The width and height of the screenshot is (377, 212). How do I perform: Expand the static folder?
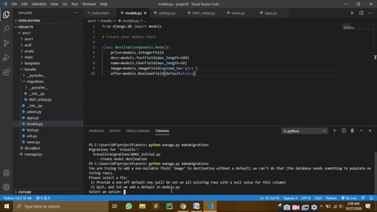click(48, 57)
